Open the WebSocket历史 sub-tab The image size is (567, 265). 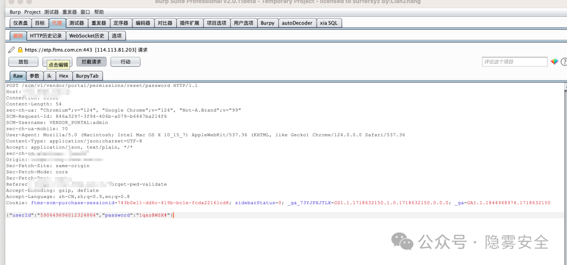click(x=87, y=36)
